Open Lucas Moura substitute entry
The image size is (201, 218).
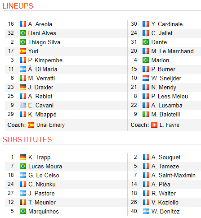(45, 166)
